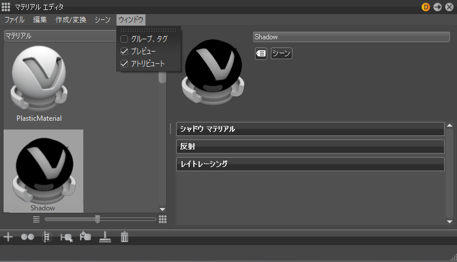The image size is (457, 262).
Task: Click the folder-shaped icon with an arrow
Action: click(x=85, y=236)
